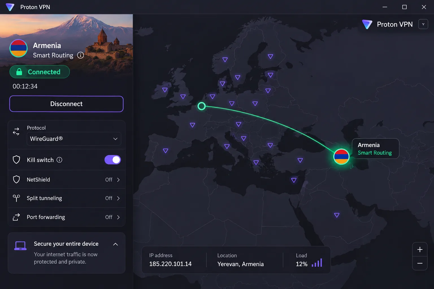Click the green origin circle marker on the map
434x289 pixels.
click(201, 106)
